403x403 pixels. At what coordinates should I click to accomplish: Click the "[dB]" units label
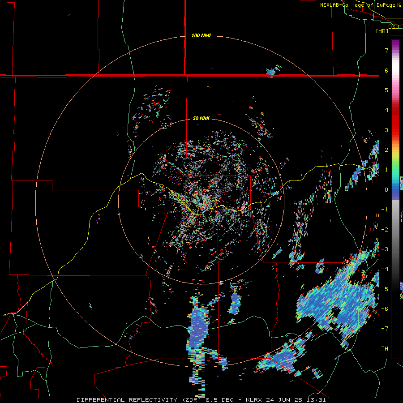382,31
